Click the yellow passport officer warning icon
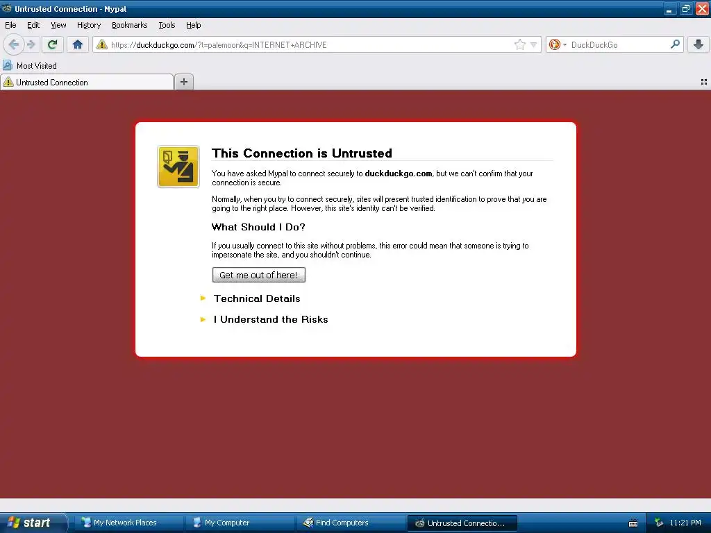This screenshot has height=533, width=711. [x=178, y=167]
